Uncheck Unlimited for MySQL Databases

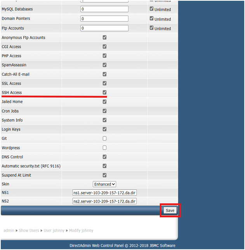tap(152, 9)
